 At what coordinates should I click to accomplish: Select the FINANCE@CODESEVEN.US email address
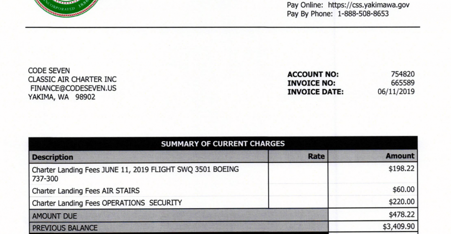73,88
